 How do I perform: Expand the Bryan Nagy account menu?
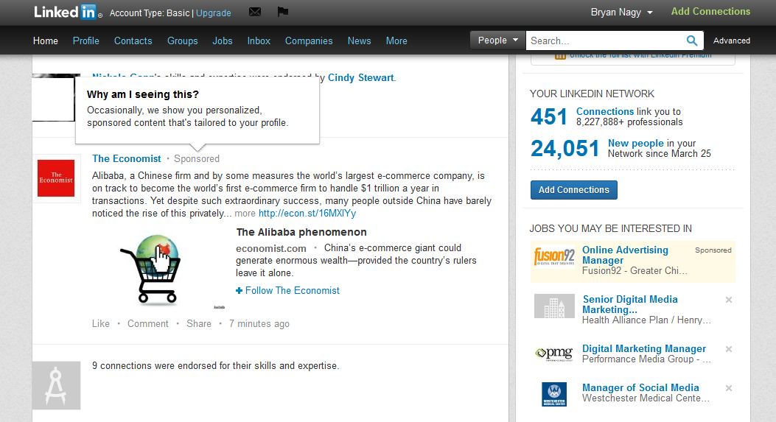point(621,13)
